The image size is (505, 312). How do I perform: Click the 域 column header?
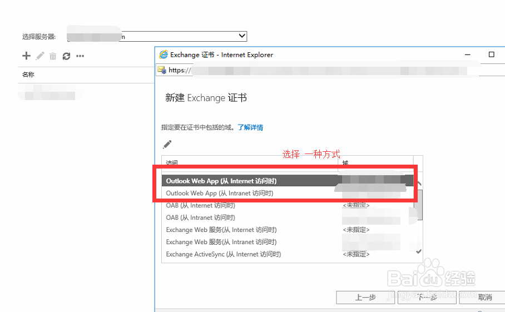click(x=345, y=163)
